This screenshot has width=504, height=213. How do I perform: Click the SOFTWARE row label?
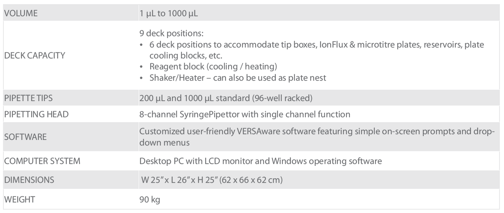[23, 136]
